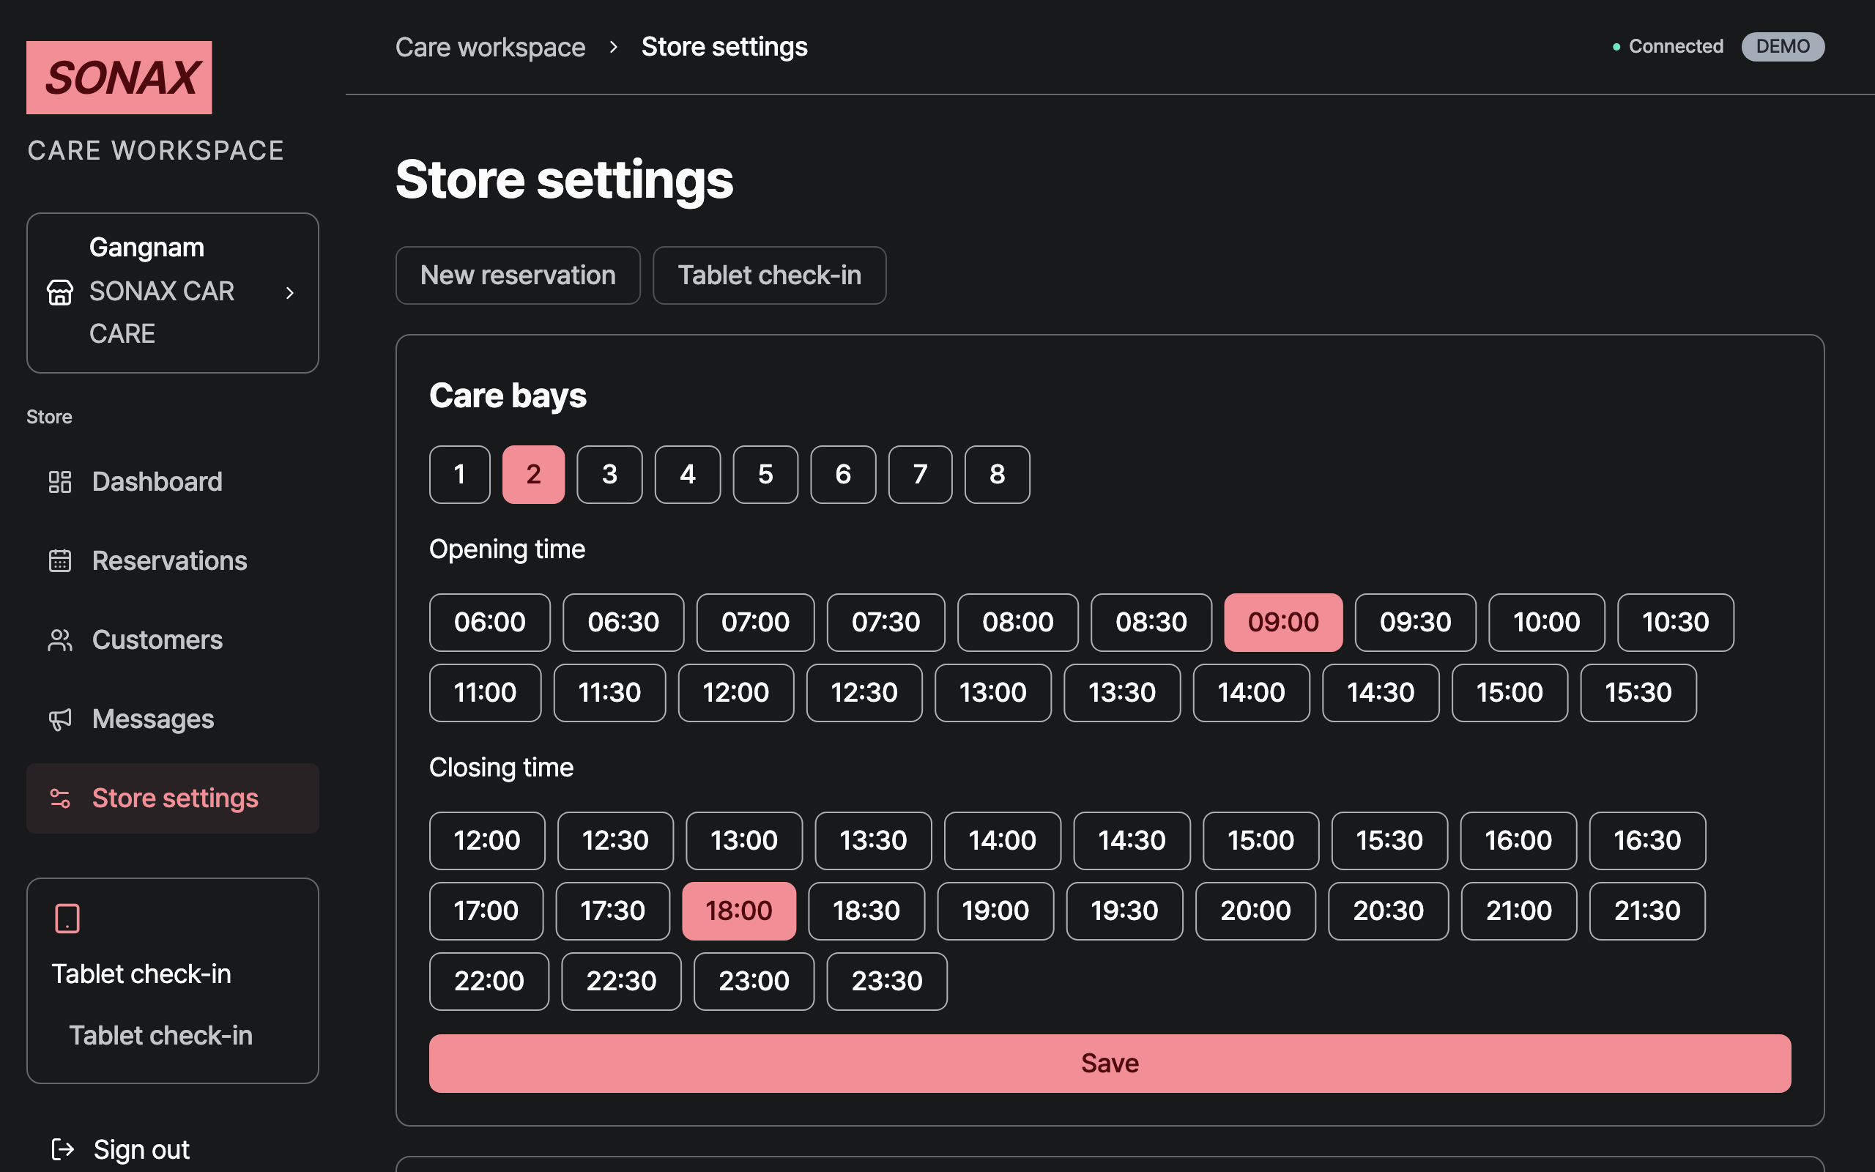1875x1172 pixels.
Task: Click the Dashboard grid icon
Action: 59,481
